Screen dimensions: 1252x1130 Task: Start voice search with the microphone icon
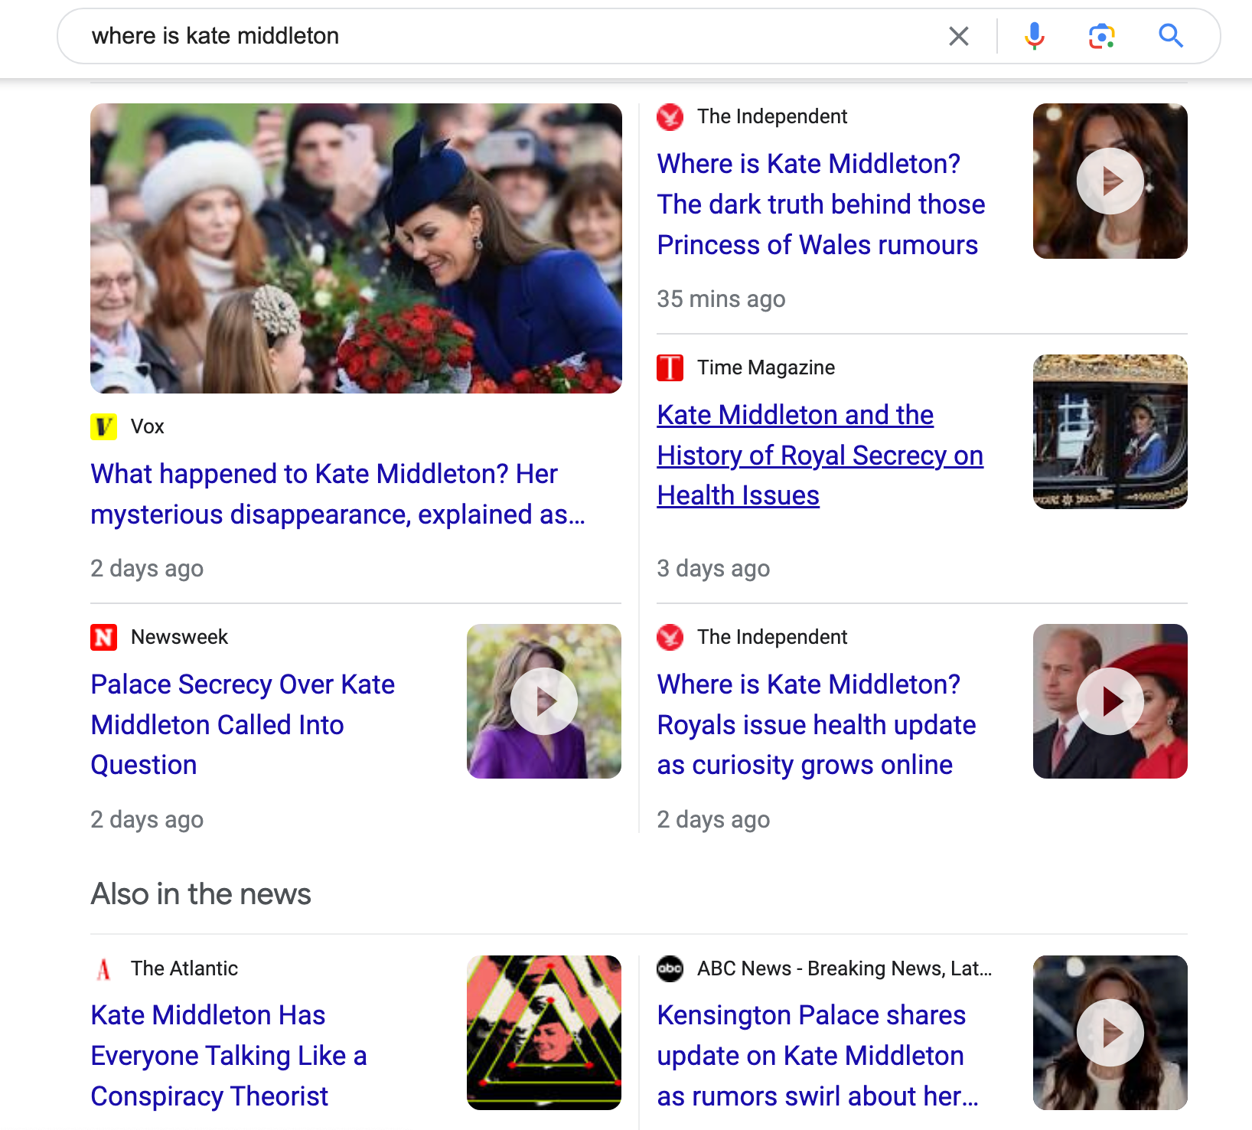(x=1034, y=36)
